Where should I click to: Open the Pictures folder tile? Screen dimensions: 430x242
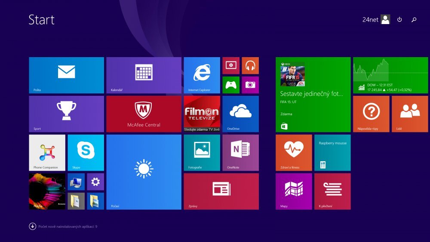coord(95,201)
